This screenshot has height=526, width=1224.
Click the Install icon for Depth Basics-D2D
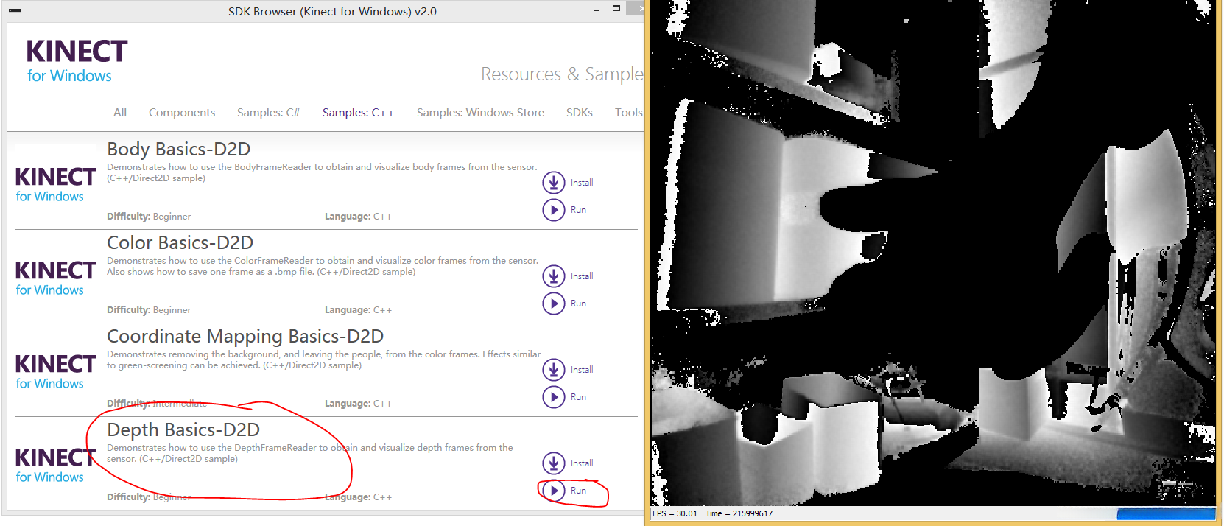(554, 463)
